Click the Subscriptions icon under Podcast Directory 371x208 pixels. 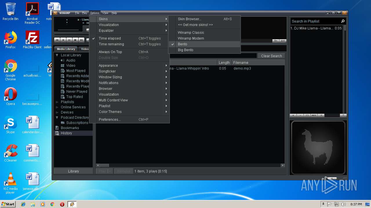tap(63, 123)
